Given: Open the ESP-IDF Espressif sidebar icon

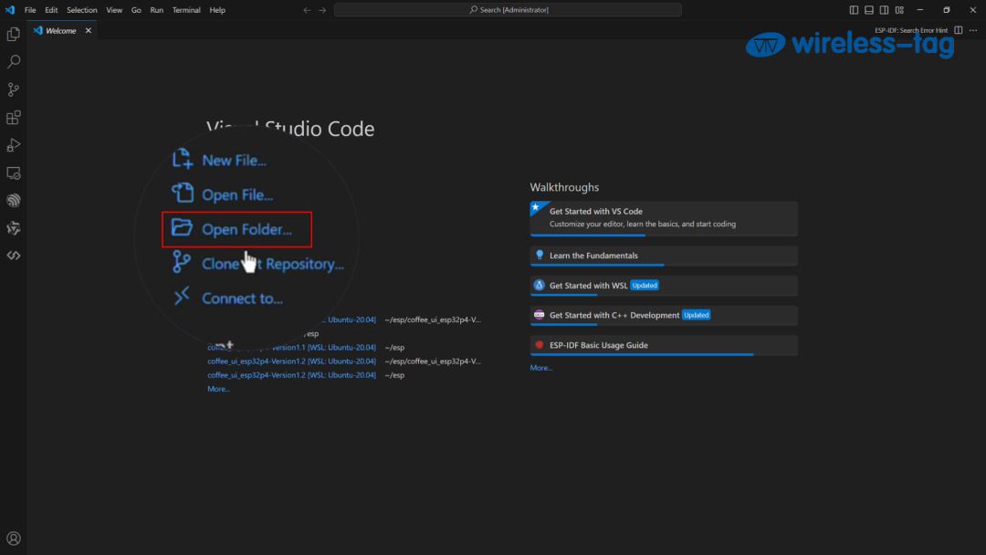Looking at the screenshot, I should (14, 200).
